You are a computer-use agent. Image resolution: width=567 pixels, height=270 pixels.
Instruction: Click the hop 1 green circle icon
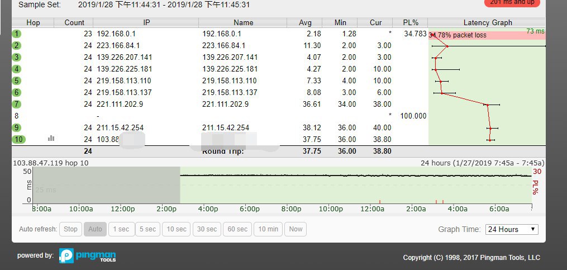[17, 34]
